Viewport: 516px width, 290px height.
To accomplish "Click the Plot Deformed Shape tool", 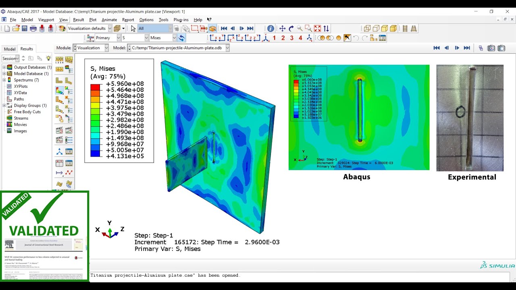I will [x=69, y=80].
